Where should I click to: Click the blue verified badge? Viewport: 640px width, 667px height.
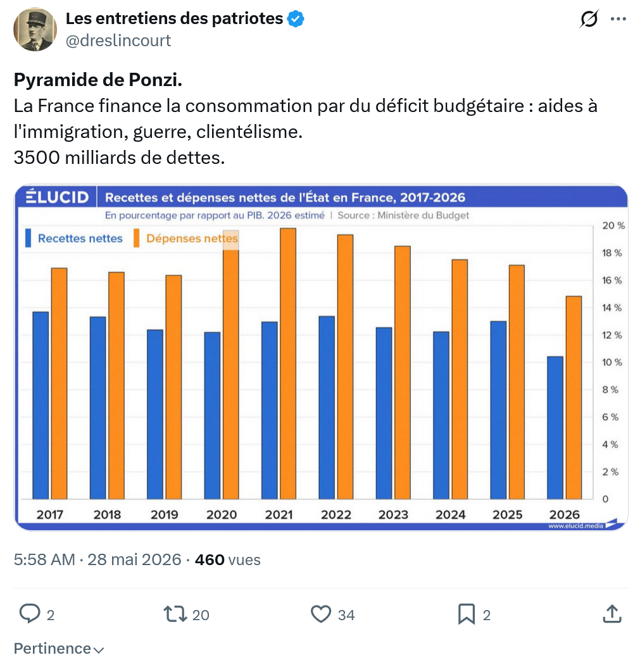coord(296,19)
